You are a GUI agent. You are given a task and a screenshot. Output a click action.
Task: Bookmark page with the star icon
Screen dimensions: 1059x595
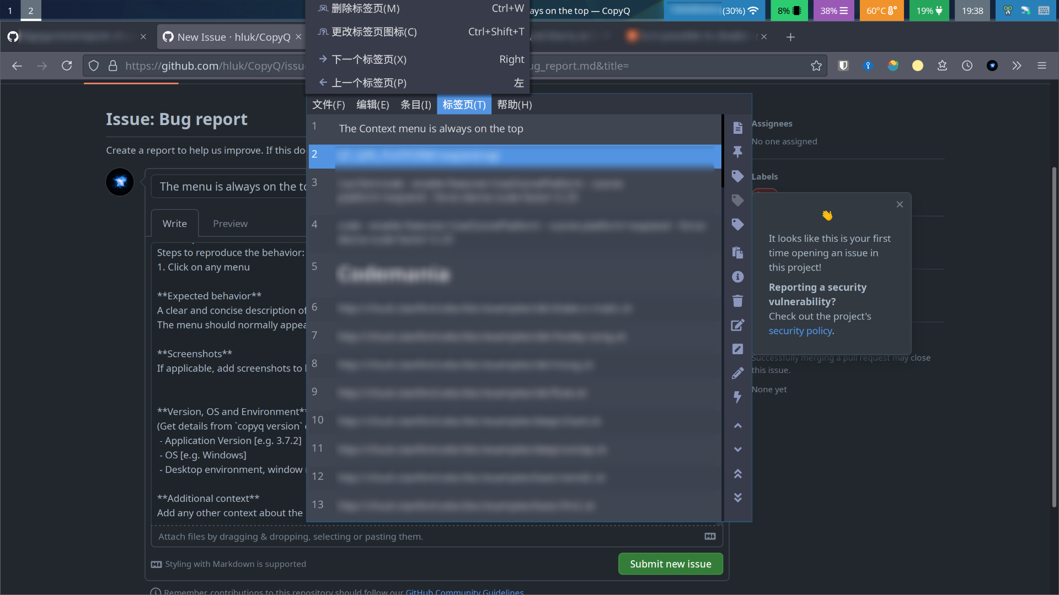tap(816, 66)
